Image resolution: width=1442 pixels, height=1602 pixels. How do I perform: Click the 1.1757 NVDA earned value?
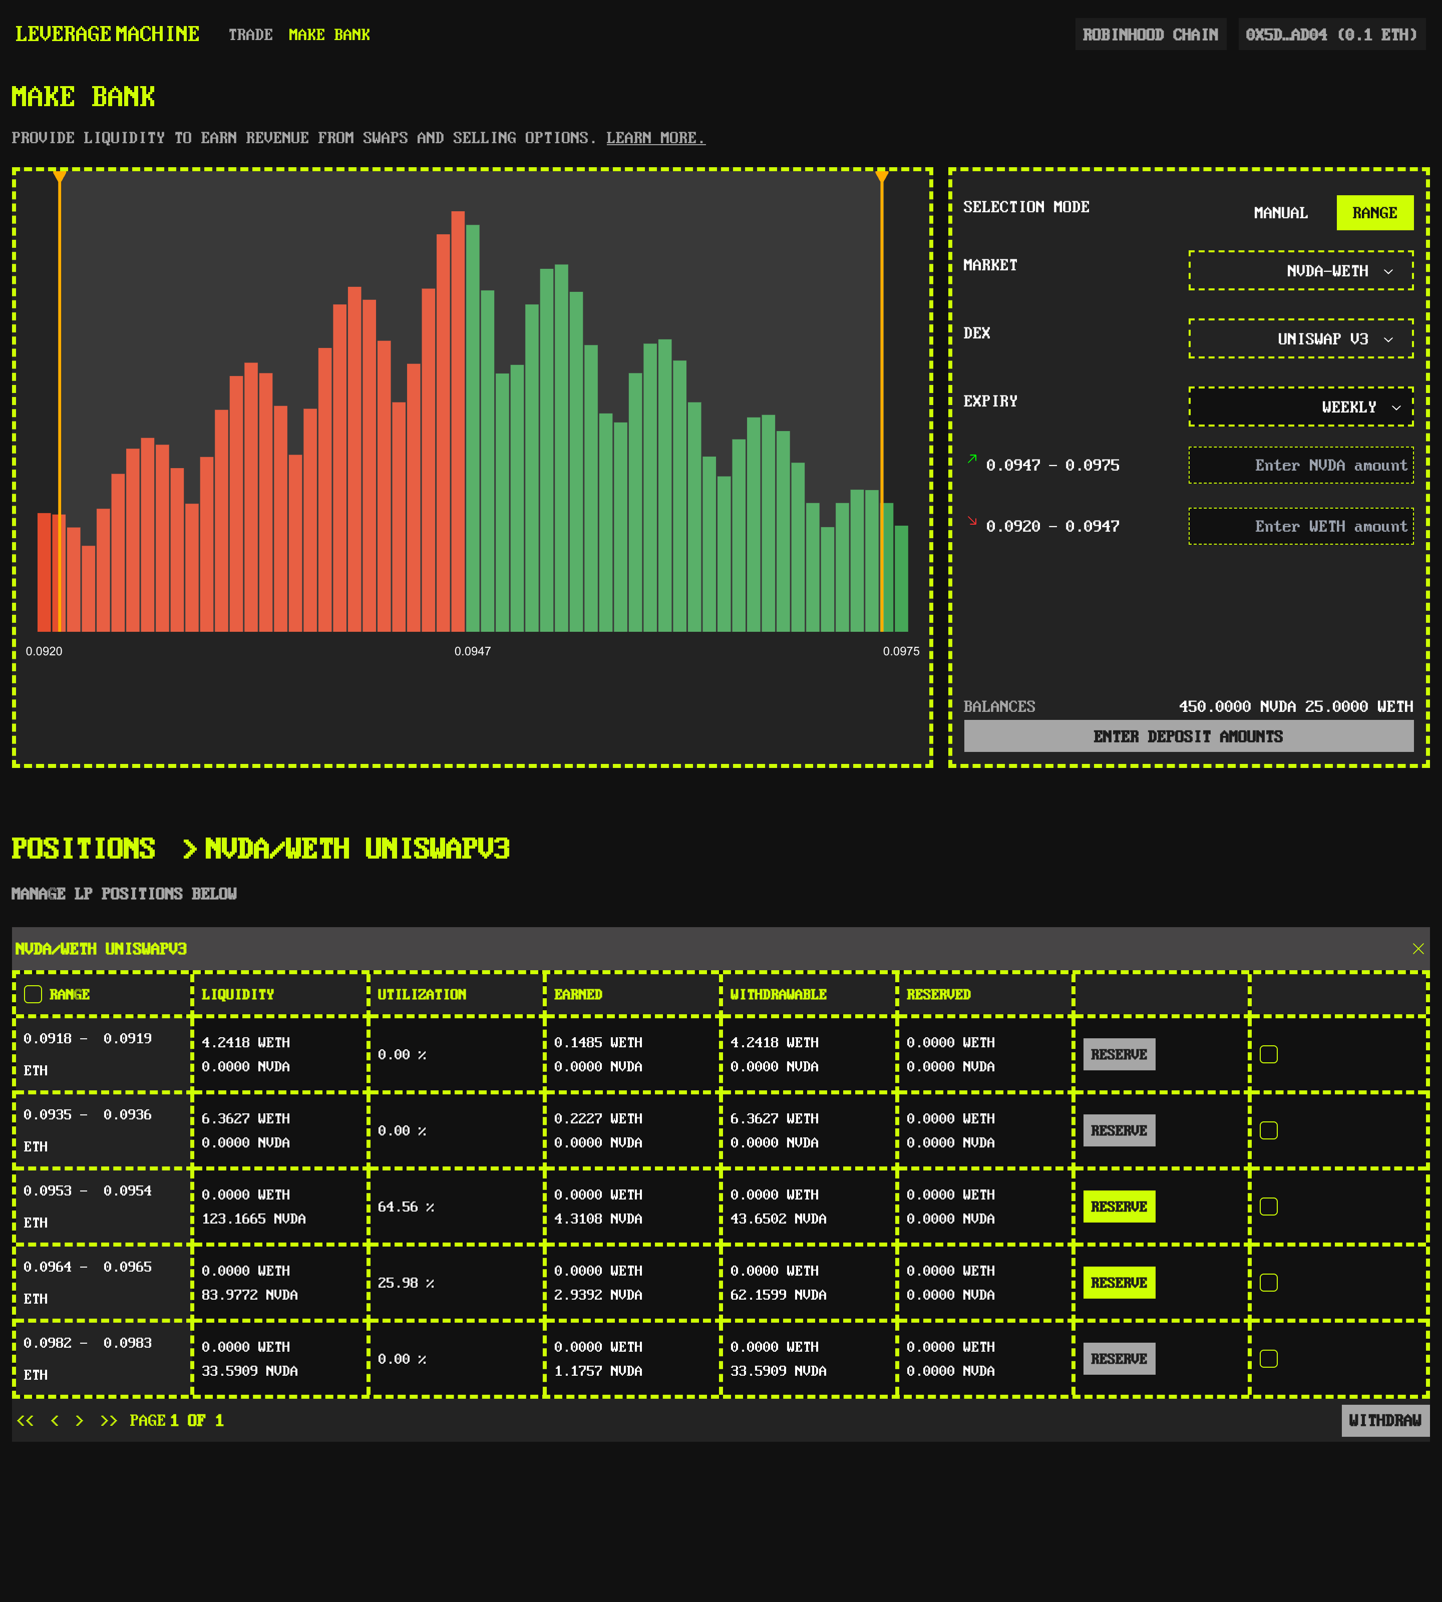click(x=598, y=1371)
